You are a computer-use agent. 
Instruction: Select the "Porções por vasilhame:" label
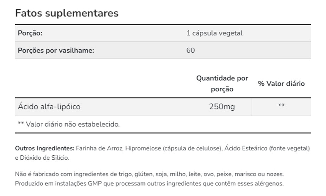[x=56, y=50]
